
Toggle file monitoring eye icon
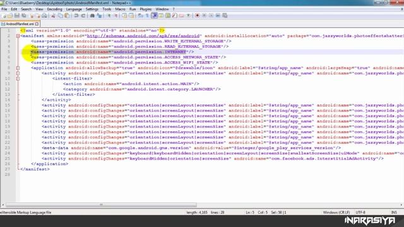tap(188, 16)
